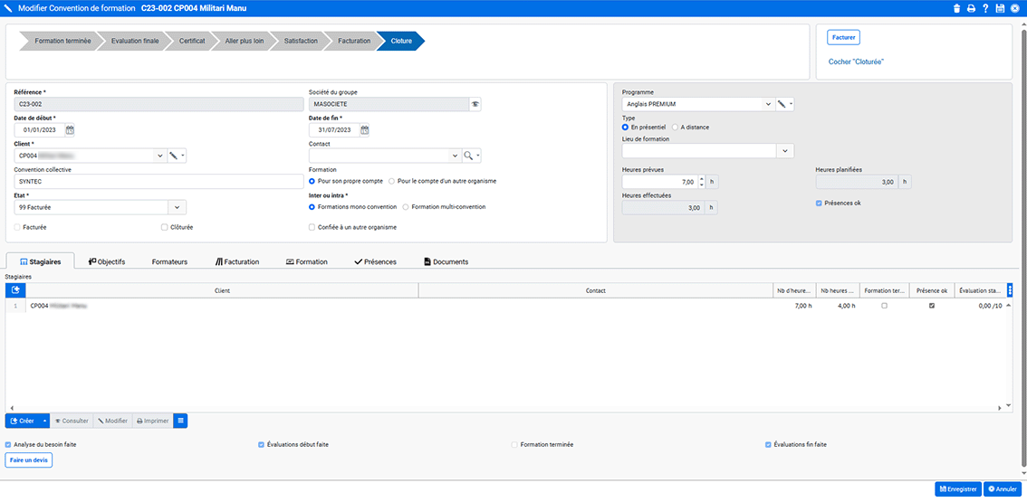Expand the Etat dropdown showing 99 Facturée
This screenshot has width=1027, height=502.
pyautogui.click(x=178, y=207)
